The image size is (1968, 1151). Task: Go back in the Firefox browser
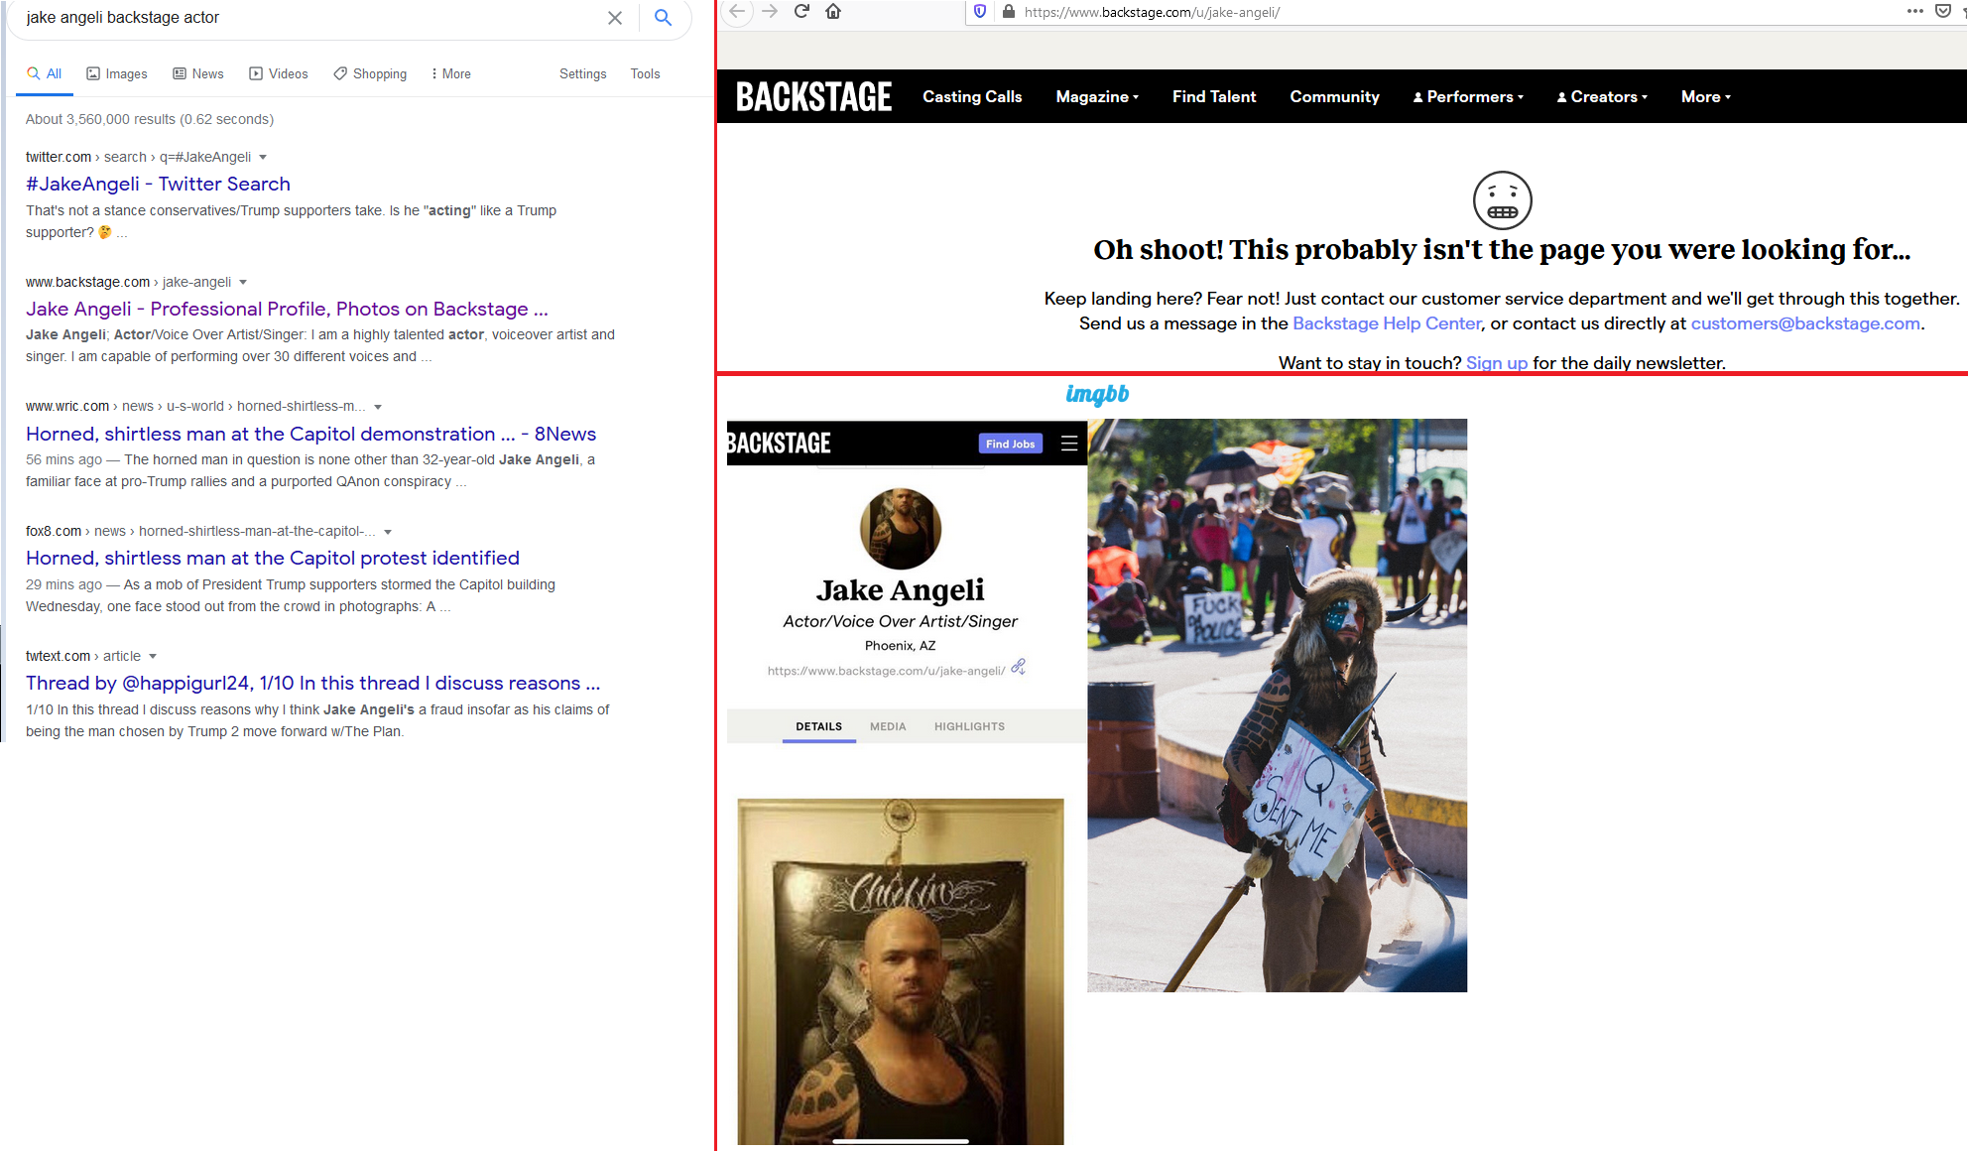coord(736,12)
